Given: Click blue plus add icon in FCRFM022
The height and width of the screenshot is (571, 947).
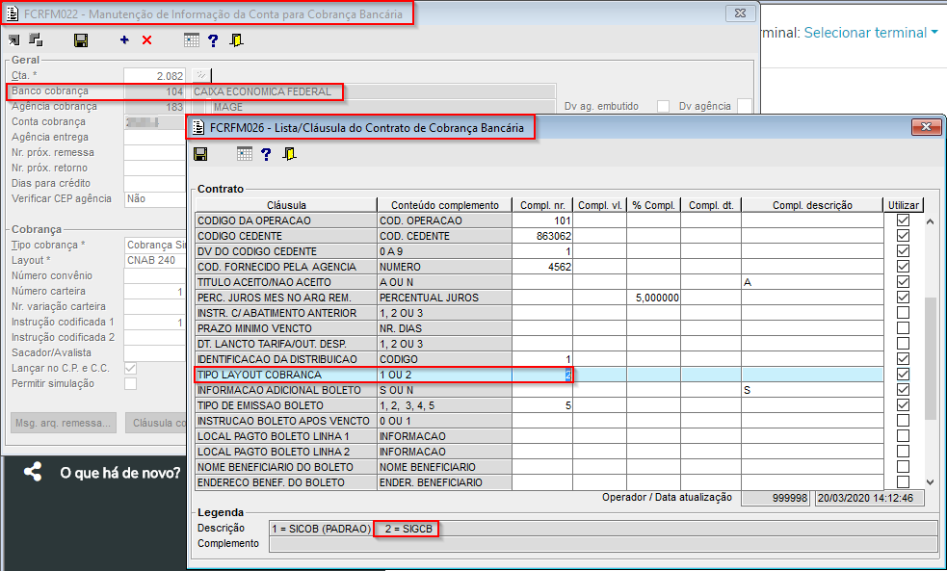Looking at the screenshot, I should click(124, 40).
